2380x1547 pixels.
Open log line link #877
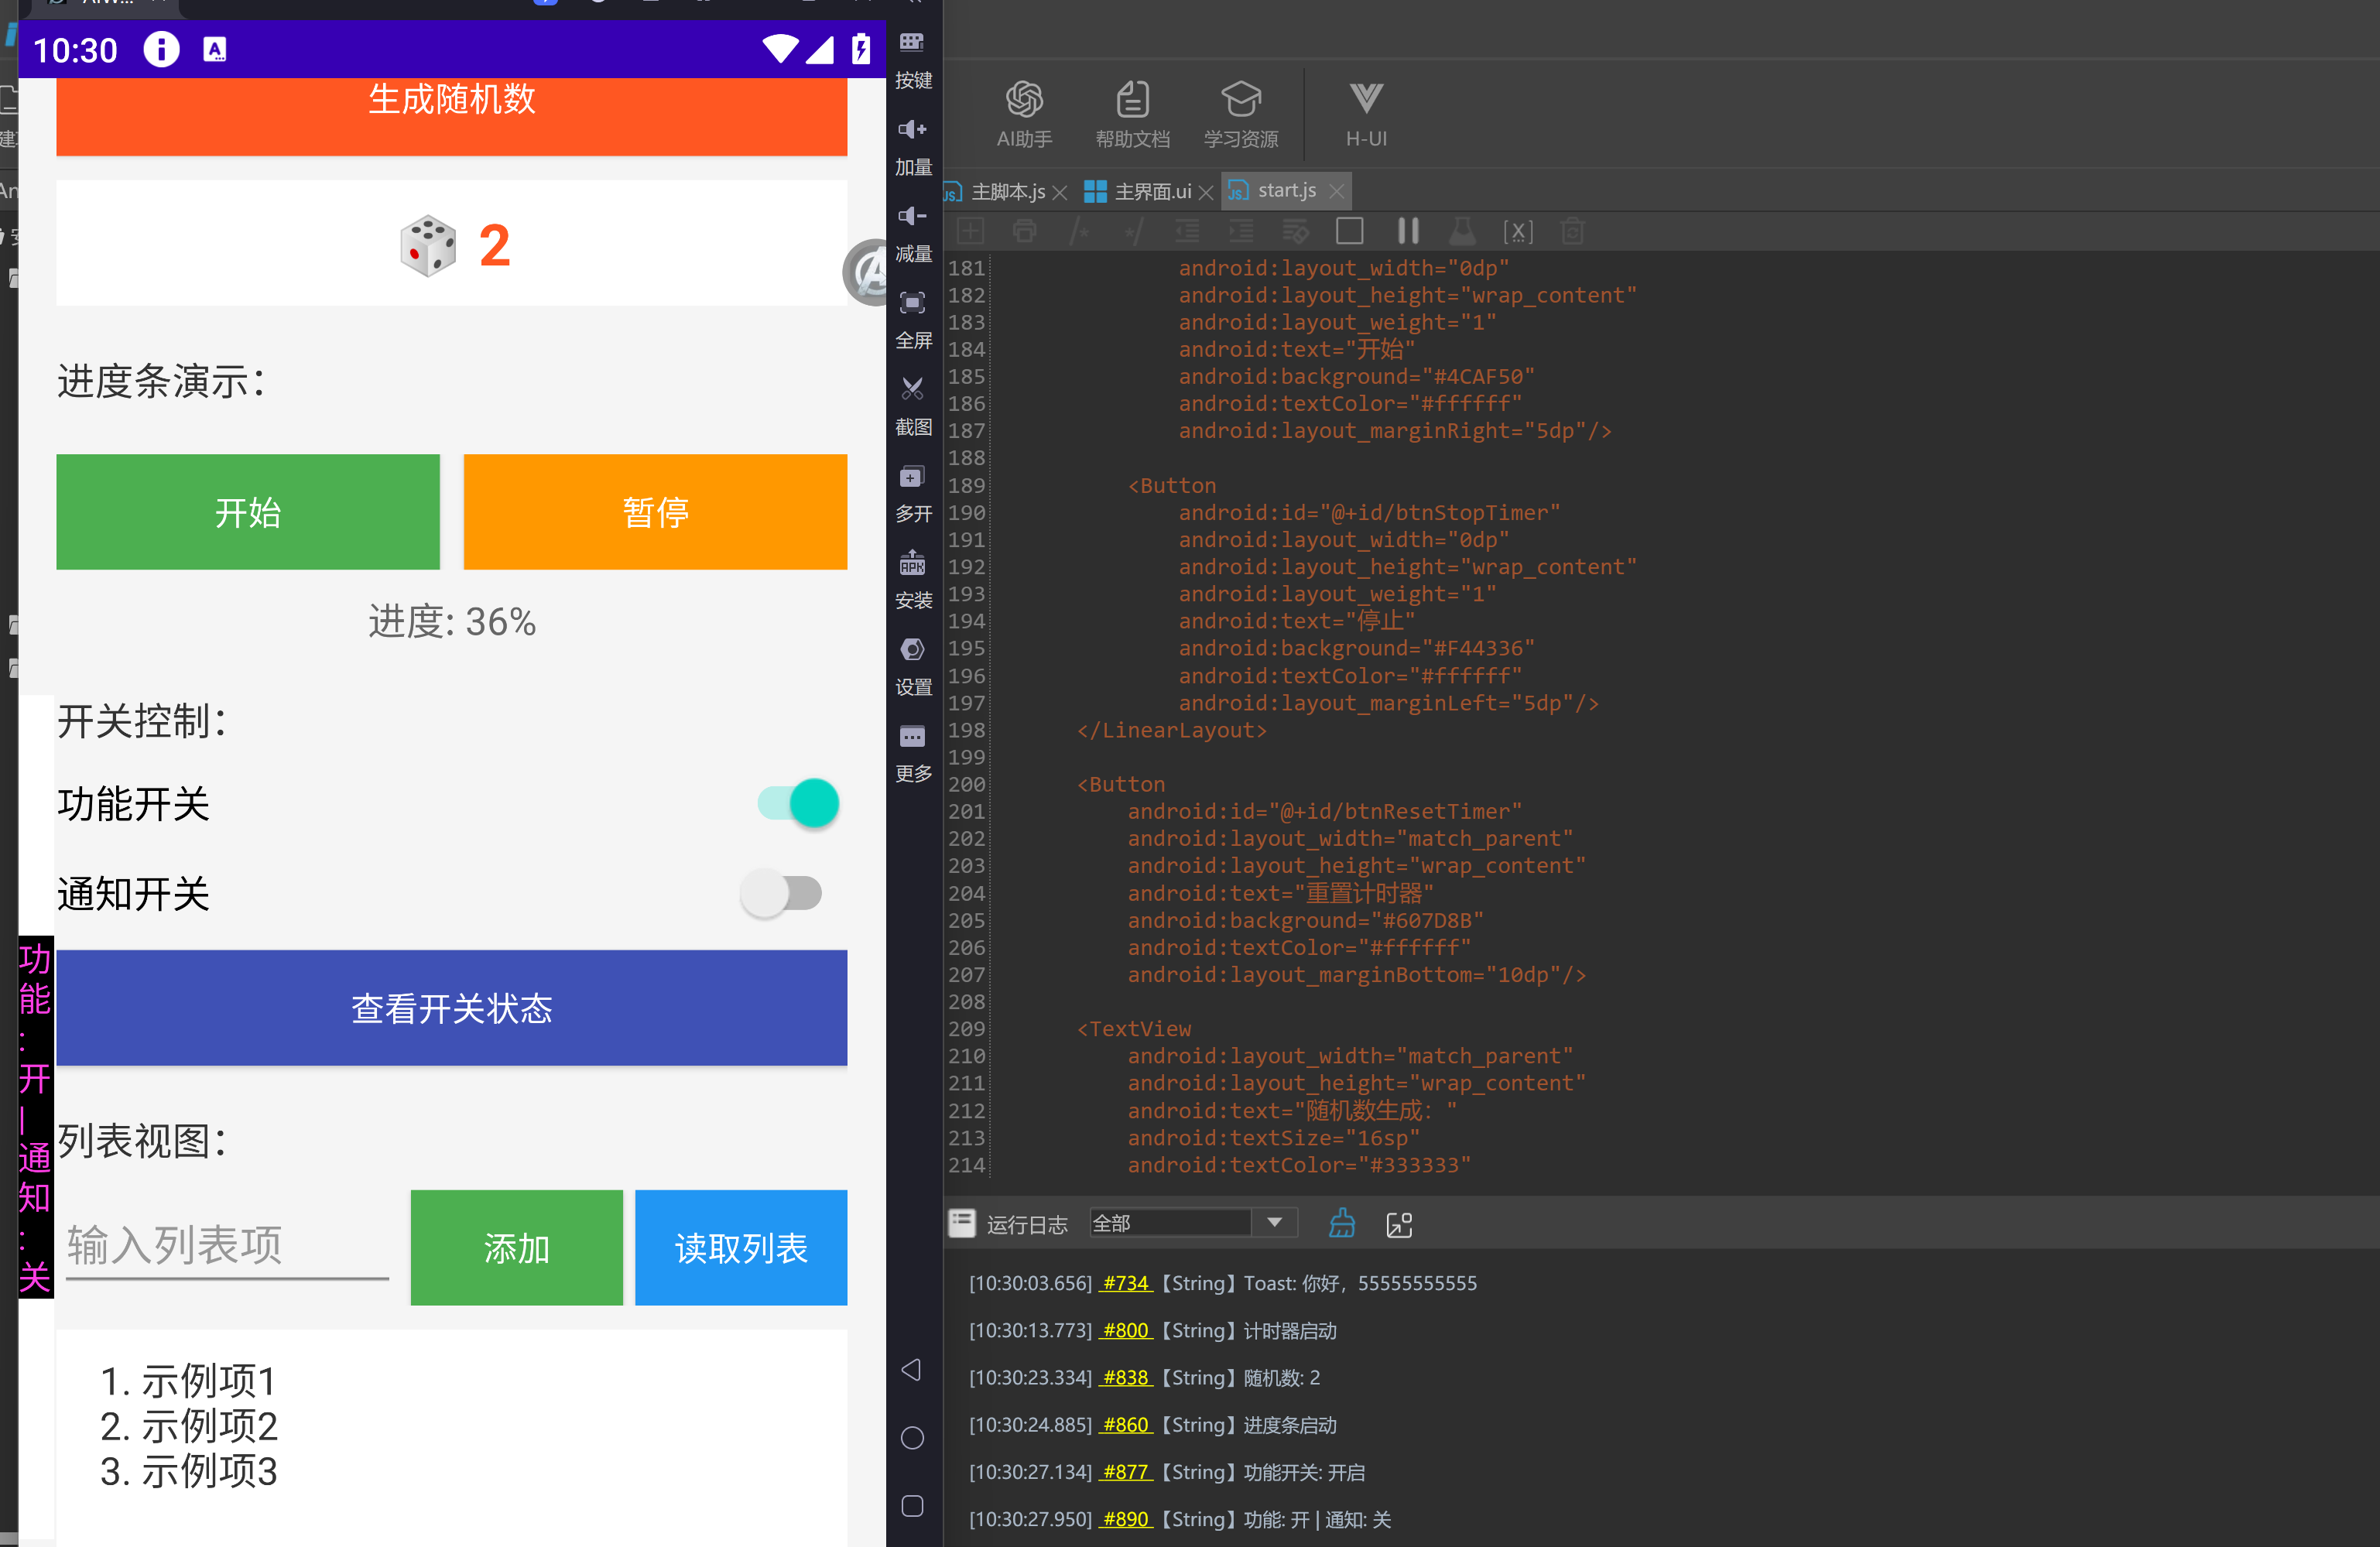tap(1126, 1472)
